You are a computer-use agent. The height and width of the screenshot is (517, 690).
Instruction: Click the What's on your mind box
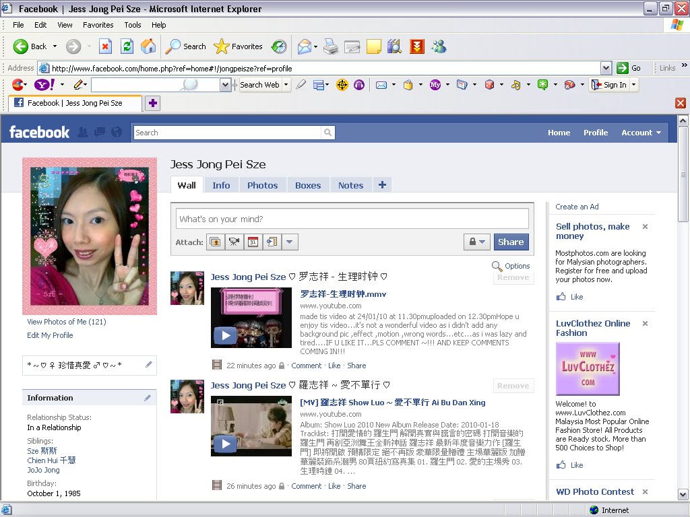(x=352, y=219)
